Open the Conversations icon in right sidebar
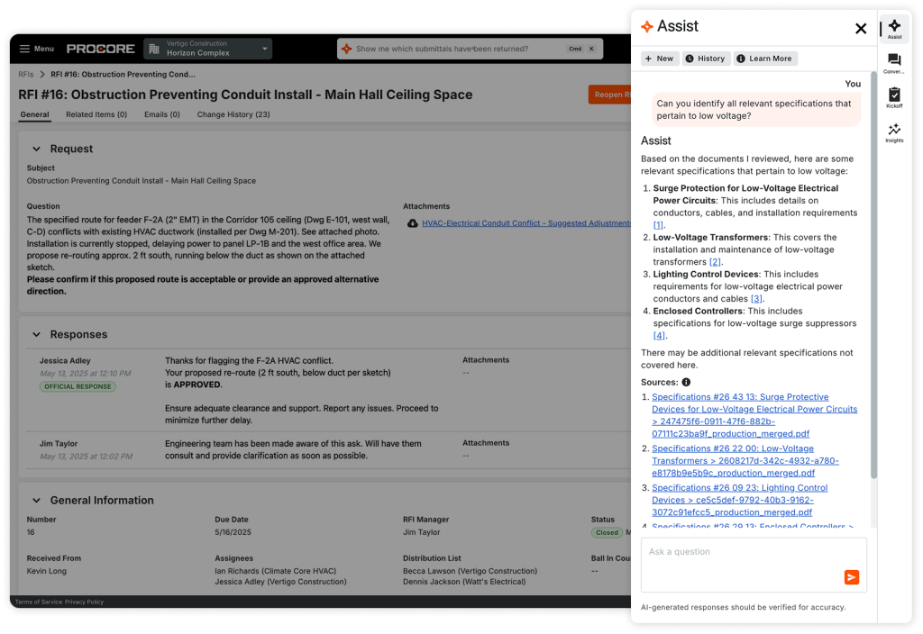923x634 pixels. (x=894, y=64)
